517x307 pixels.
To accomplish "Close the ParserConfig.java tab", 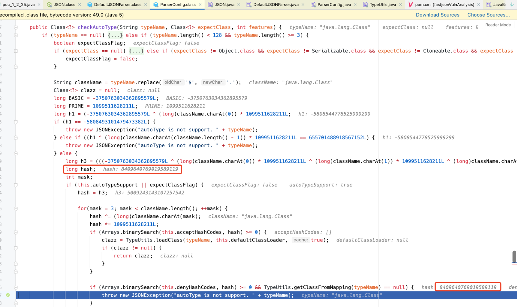I will coord(355,4).
